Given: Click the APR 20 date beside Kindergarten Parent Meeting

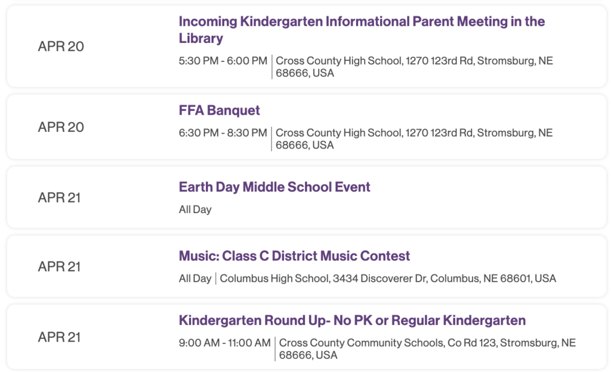Looking at the screenshot, I should click(61, 47).
